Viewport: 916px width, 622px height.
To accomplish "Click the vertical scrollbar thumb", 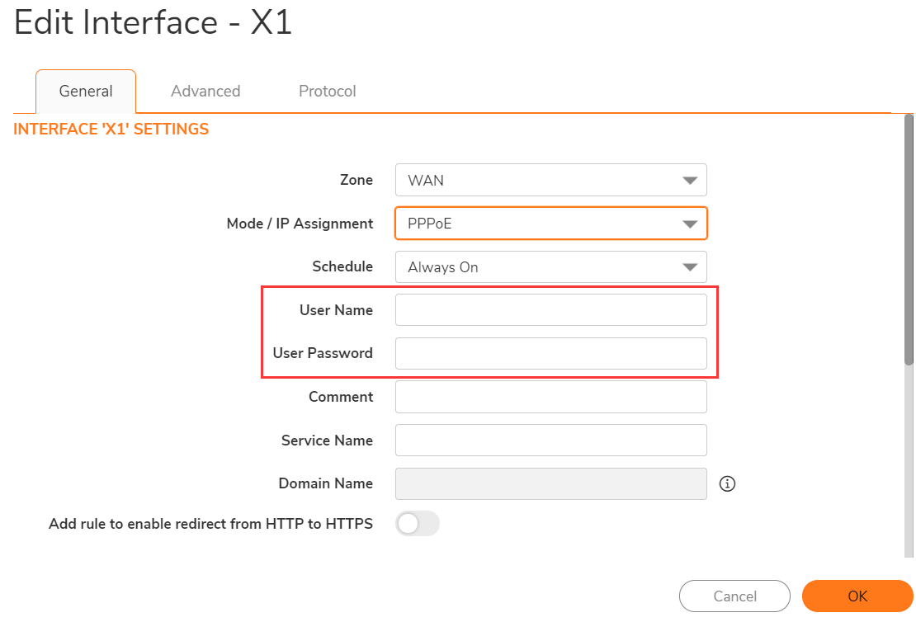I will tap(909, 240).
